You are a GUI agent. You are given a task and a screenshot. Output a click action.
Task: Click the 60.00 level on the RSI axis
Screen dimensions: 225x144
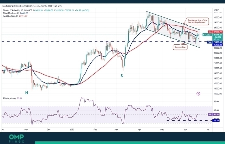(x=216, y=110)
